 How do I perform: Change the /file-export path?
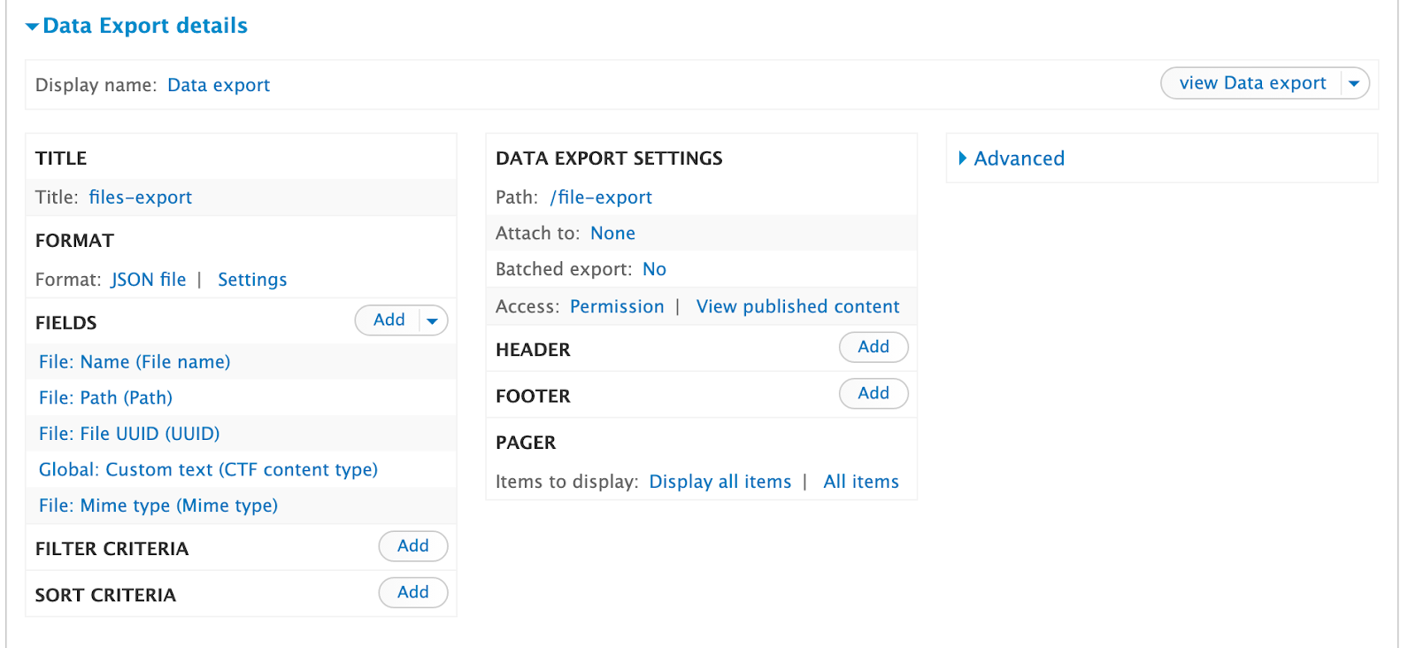[x=601, y=197]
